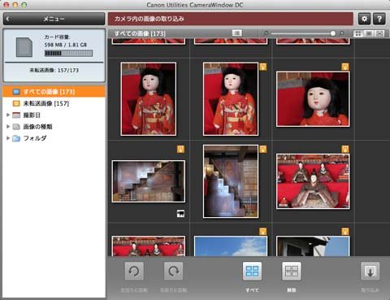Open help with the question mark icon
This screenshot has height=300, width=390.
pos(379,19)
